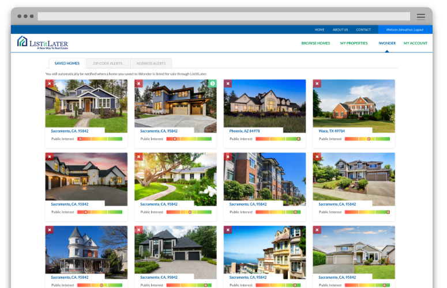The image size is (447, 288).
Task: Click the Phoenix home's Public Interest meter
Action: (x=278, y=139)
